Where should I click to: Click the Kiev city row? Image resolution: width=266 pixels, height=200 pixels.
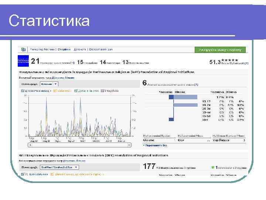(194, 140)
